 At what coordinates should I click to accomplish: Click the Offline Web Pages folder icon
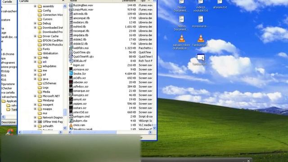point(40,121)
